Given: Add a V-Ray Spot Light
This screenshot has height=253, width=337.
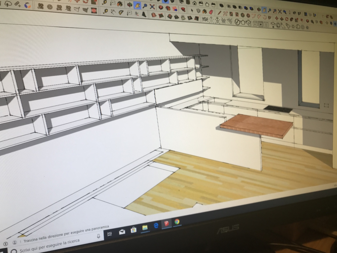Looking at the screenshot, I should point(283,26).
